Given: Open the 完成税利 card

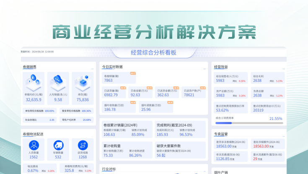Looking at the screenshot, I should [x=180, y=130].
